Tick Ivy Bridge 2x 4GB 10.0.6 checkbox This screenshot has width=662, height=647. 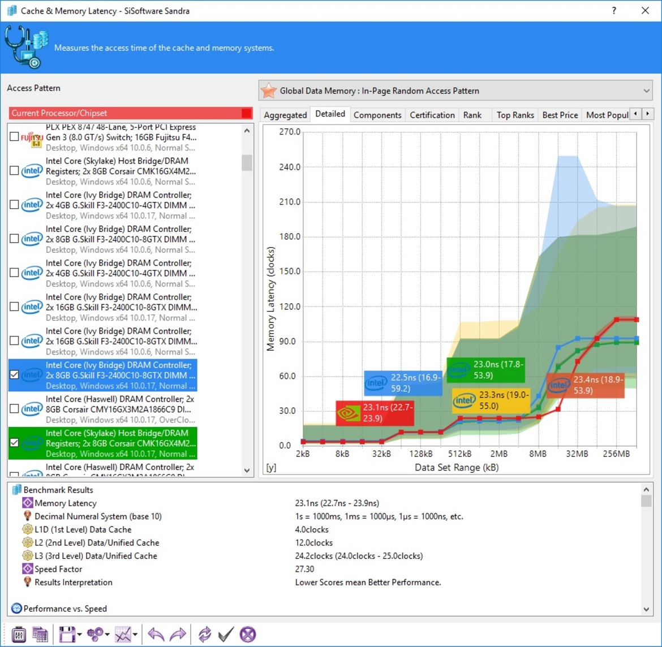pyautogui.click(x=14, y=273)
